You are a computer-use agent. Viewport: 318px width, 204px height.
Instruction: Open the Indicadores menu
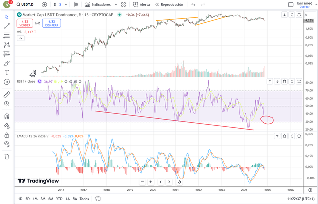98,4
